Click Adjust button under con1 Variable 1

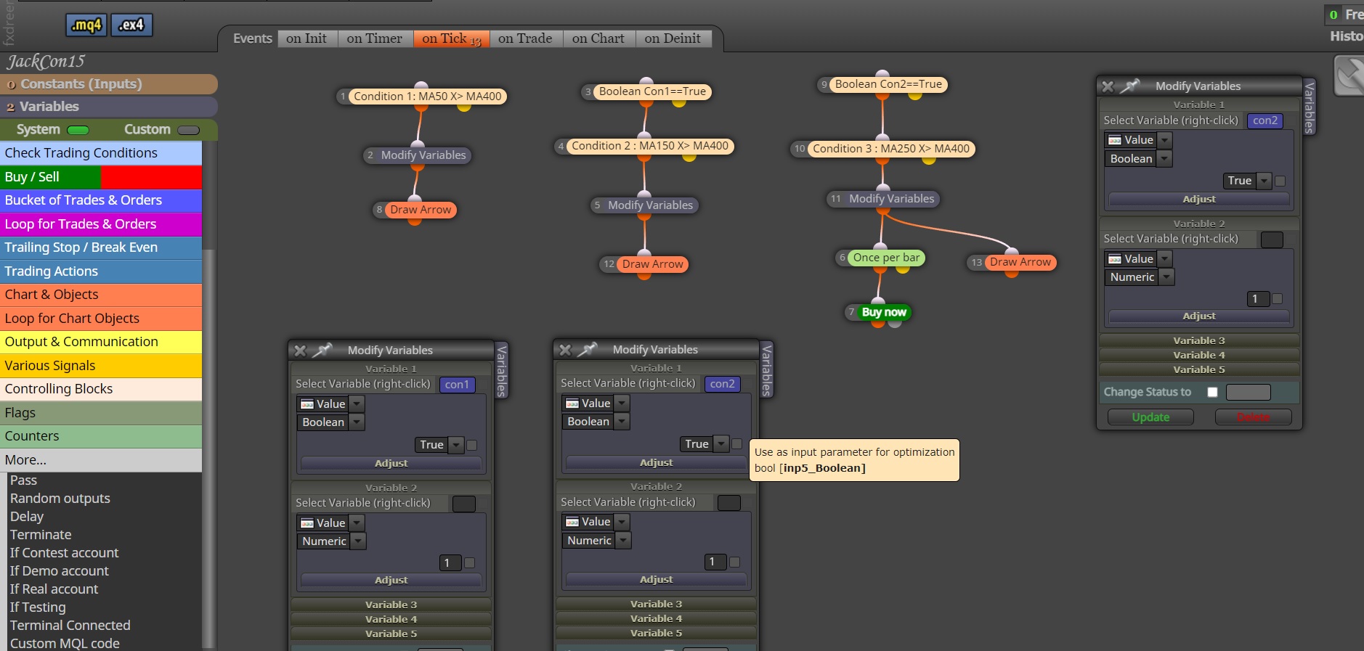pyautogui.click(x=391, y=463)
